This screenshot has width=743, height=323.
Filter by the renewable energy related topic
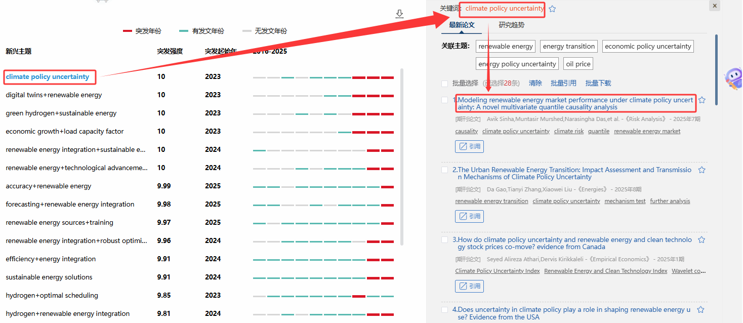(x=506, y=47)
